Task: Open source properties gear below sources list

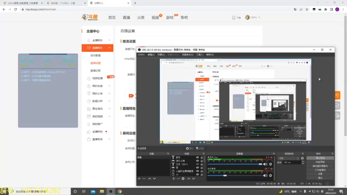Action: 183,179
